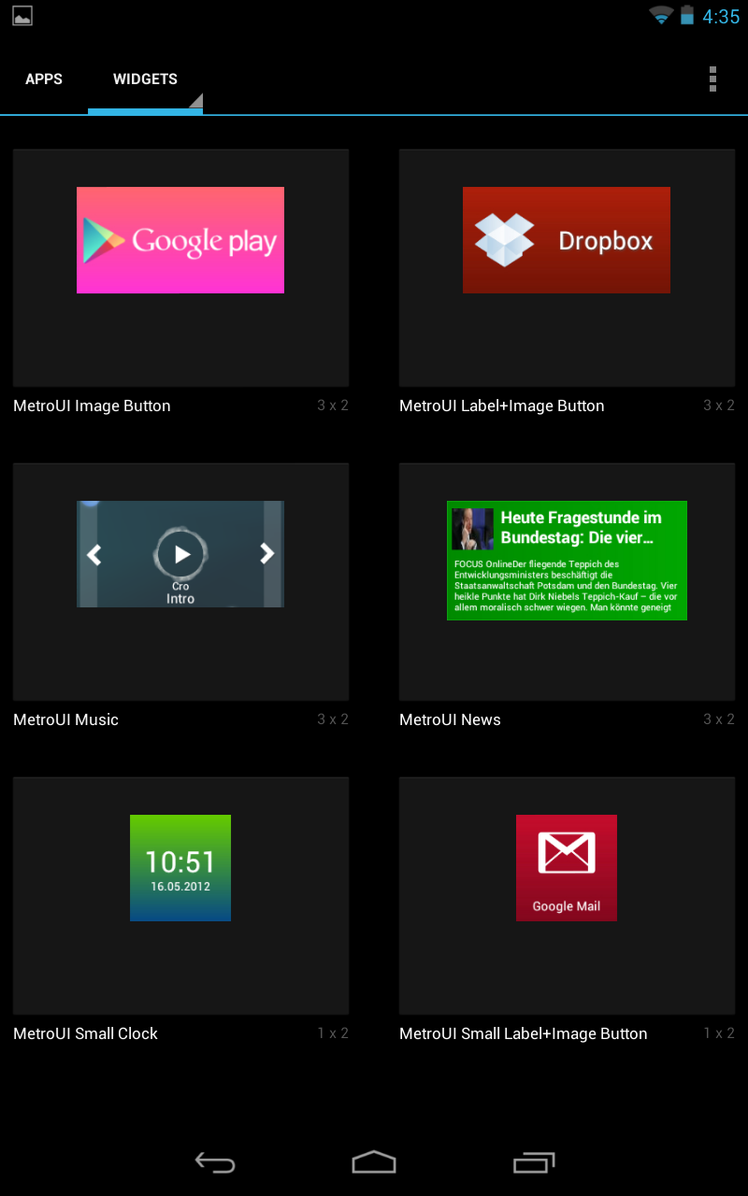This screenshot has width=748, height=1196.
Task: Open the three-dot overflow menu
Action: coord(712,79)
